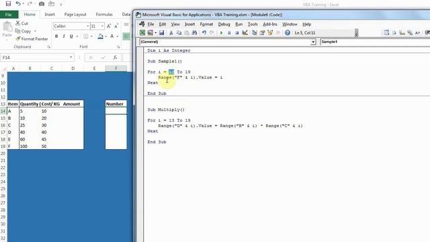Click the Copy icon in VBA toolbar
The height and width of the screenshot is (242, 430).
point(179,33)
